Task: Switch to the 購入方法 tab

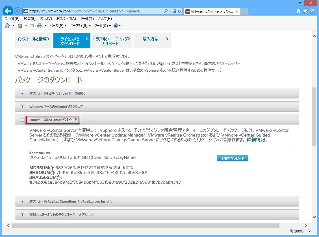Action: 152,40
